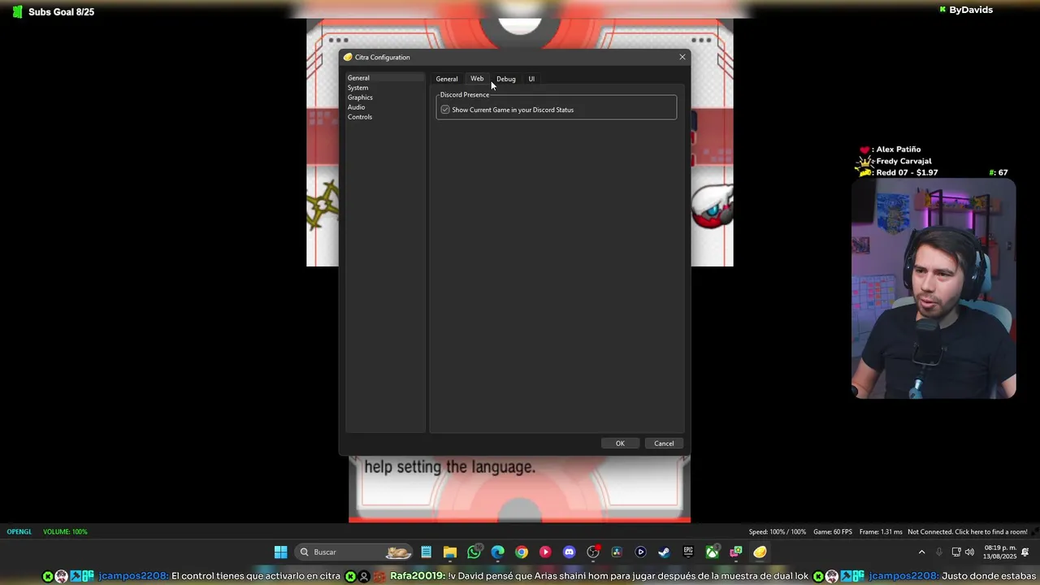Confirm the configuration with OK

click(620, 444)
